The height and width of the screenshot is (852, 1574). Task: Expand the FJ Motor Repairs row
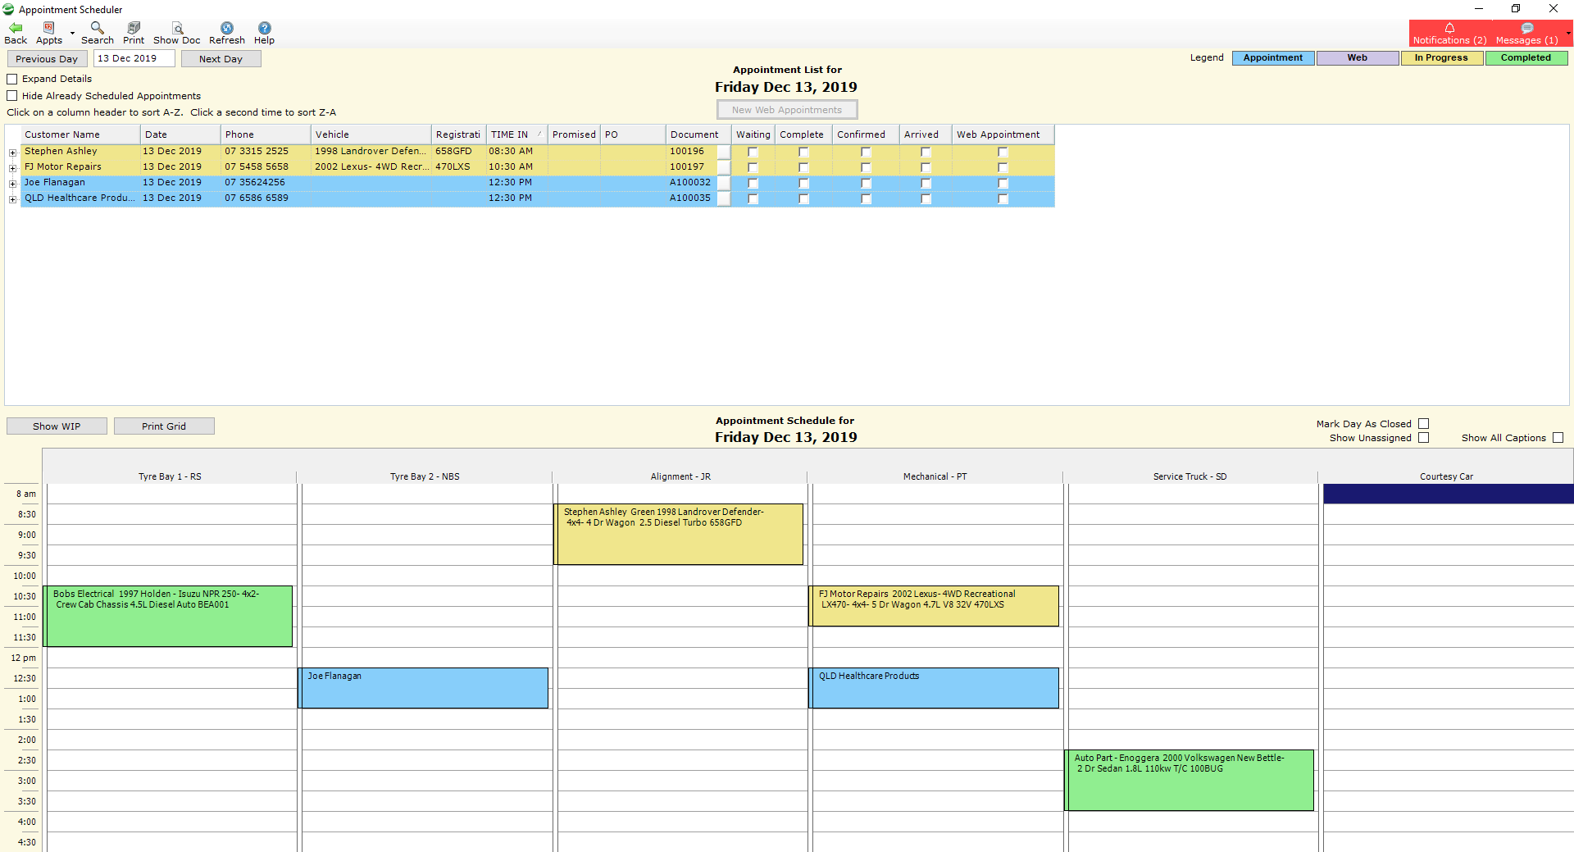(x=12, y=167)
